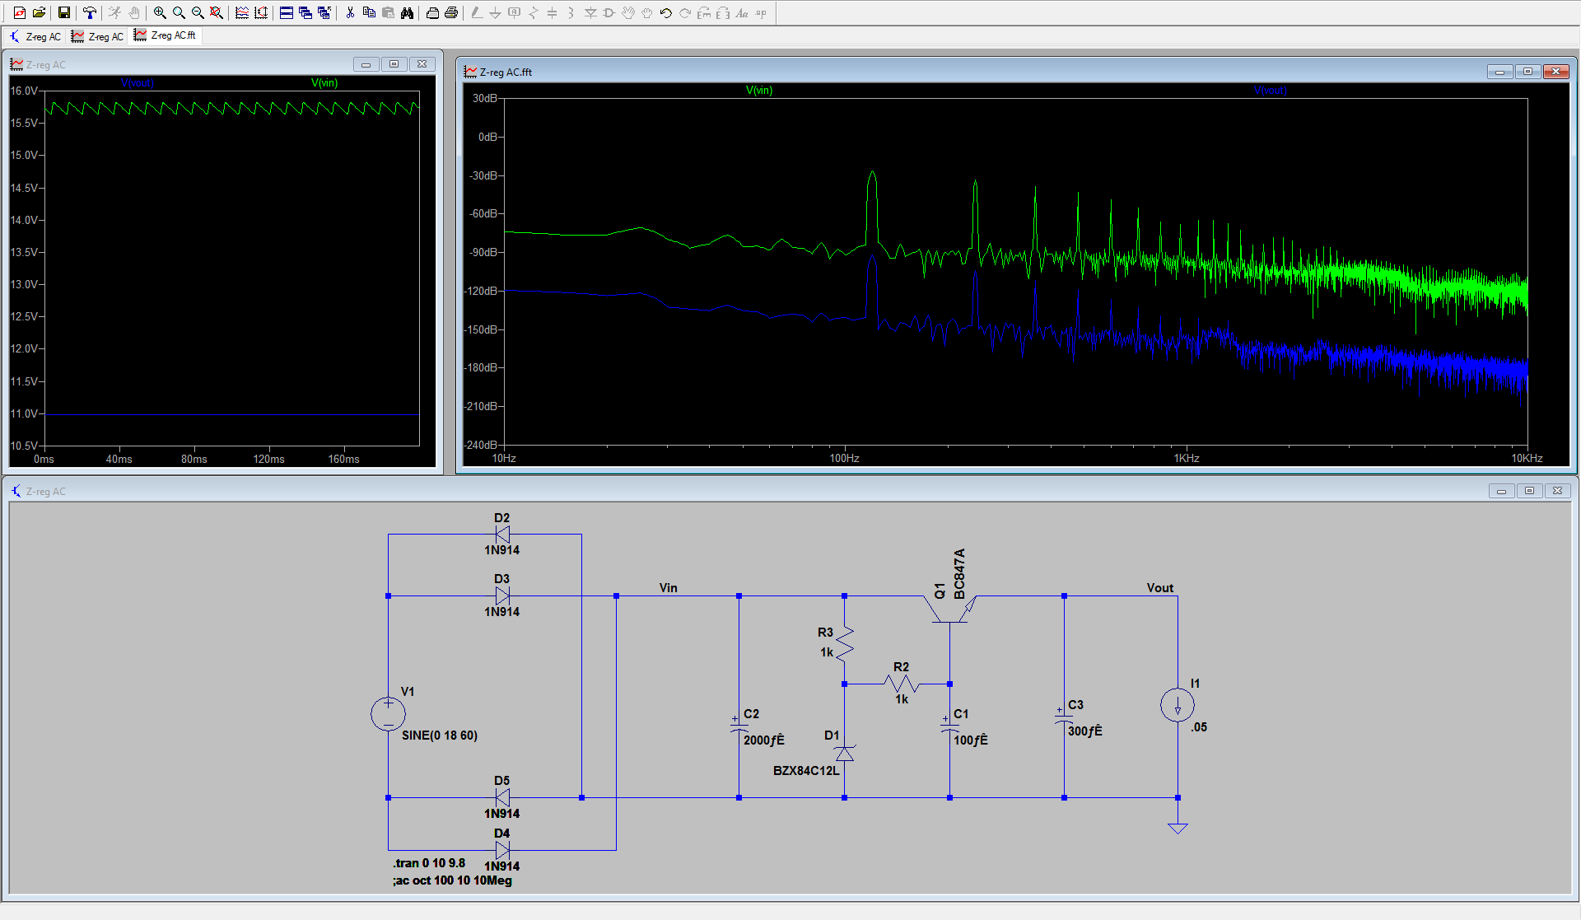This screenshot has width=1581, height=920.
Task: Rotate the selected component
Action: tap(704, 12)
